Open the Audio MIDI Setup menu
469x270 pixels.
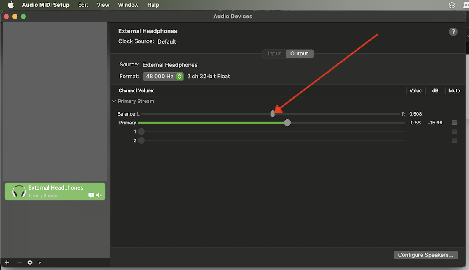[46, 5]
